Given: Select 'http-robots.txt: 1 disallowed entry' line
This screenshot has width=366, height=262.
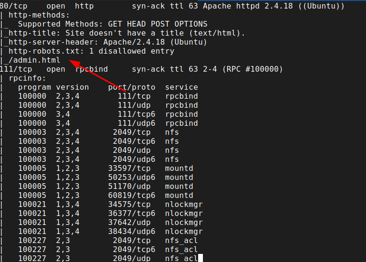Looking at the screenshot, I should [x=91, y=51].
